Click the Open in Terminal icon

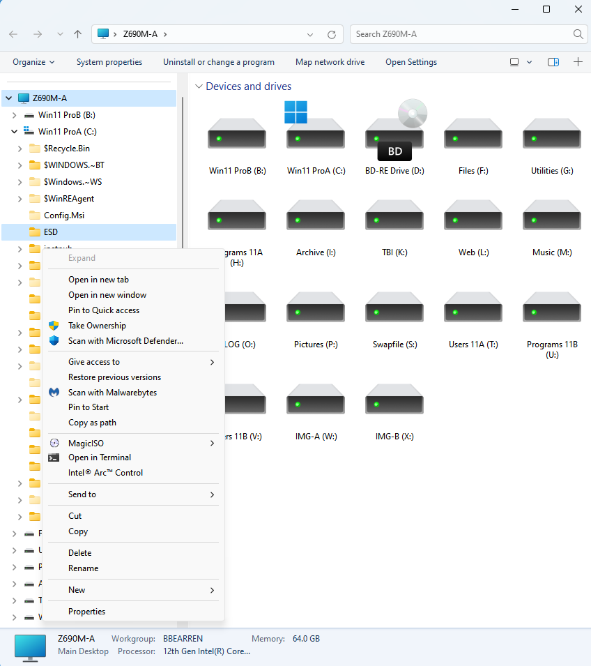(x=54, y=457)
